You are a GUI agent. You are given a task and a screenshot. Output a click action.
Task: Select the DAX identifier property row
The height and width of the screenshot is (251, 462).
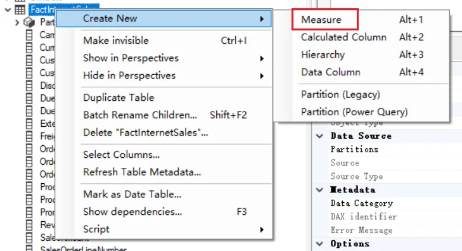395,217
